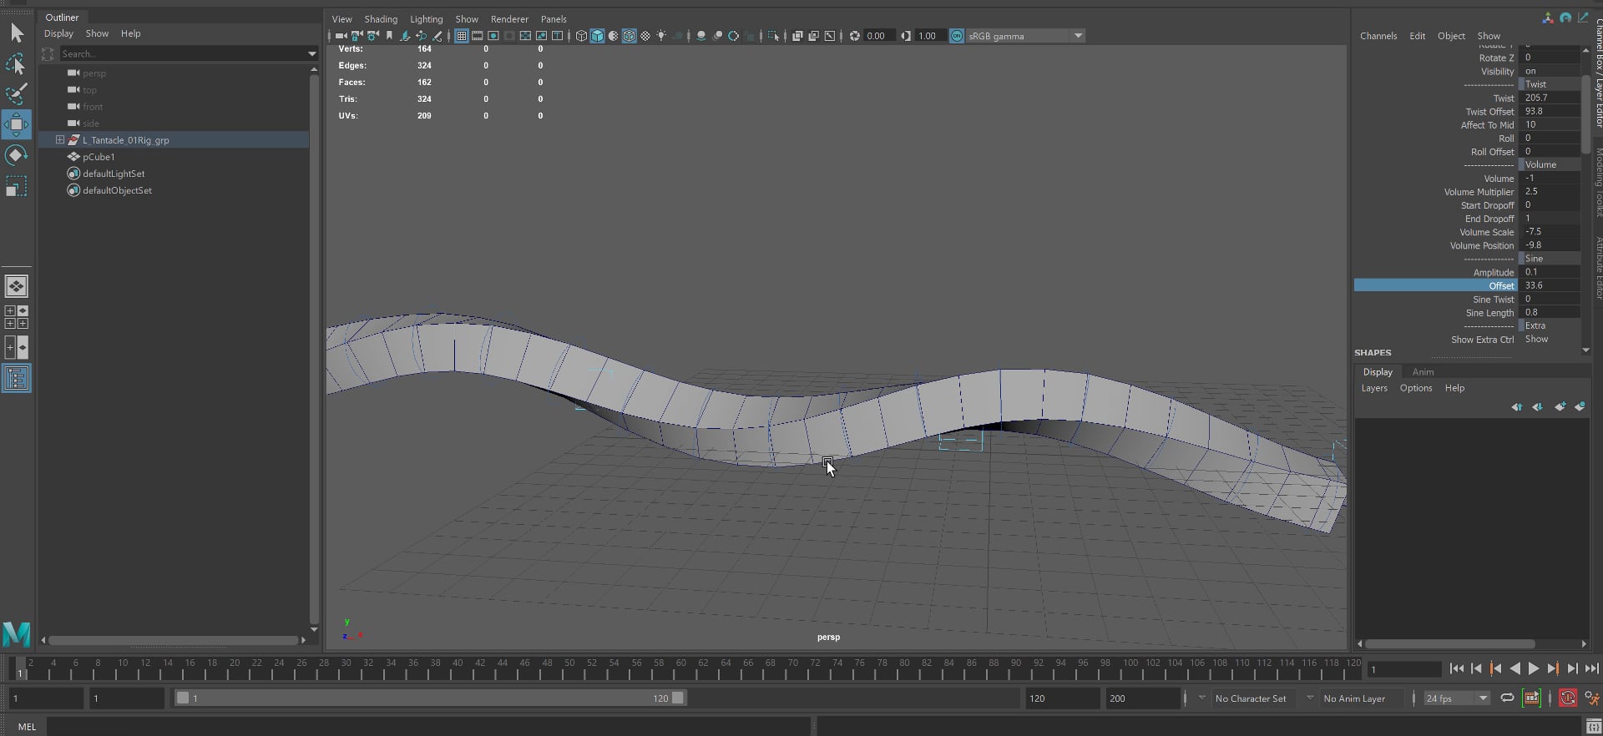Image resolution: width=1603 pixels, height=736 pixels.
Task: Create a new empty display layer
Action: pos(1560,407)
